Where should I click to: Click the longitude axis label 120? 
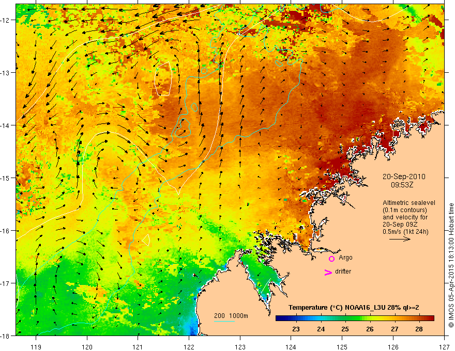click(x=87, y=347)
